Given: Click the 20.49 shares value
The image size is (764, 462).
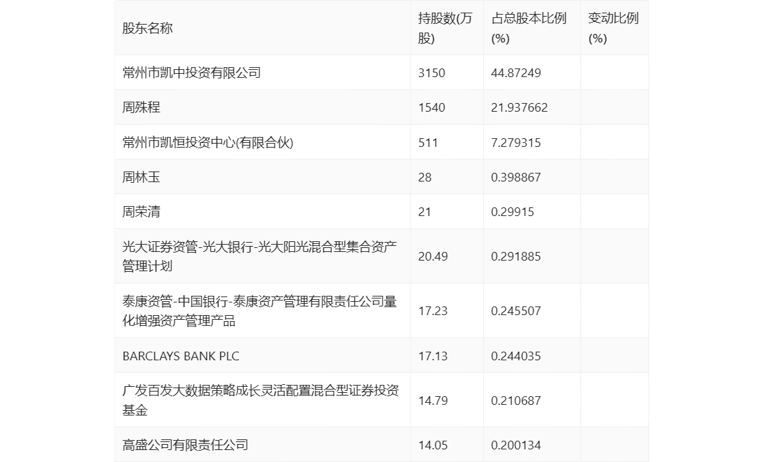Looking at the screenshot, I should [433, 257].
